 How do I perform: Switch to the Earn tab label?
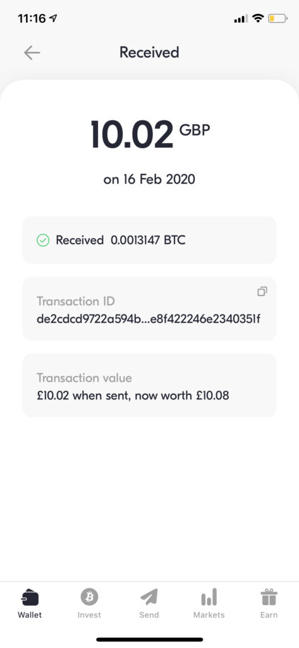click(x=269, y=615)
